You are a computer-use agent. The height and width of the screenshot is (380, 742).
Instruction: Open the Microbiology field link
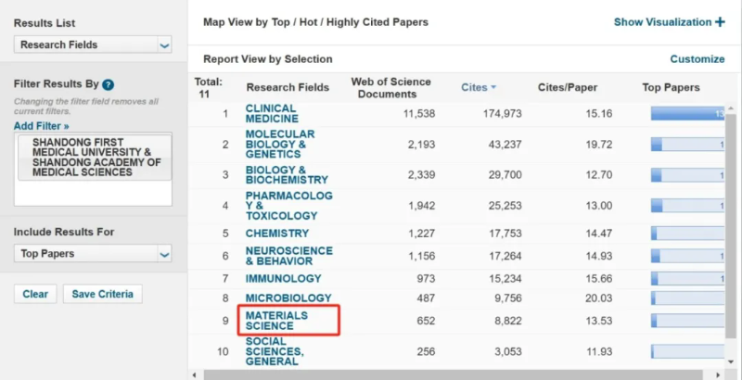288,298
